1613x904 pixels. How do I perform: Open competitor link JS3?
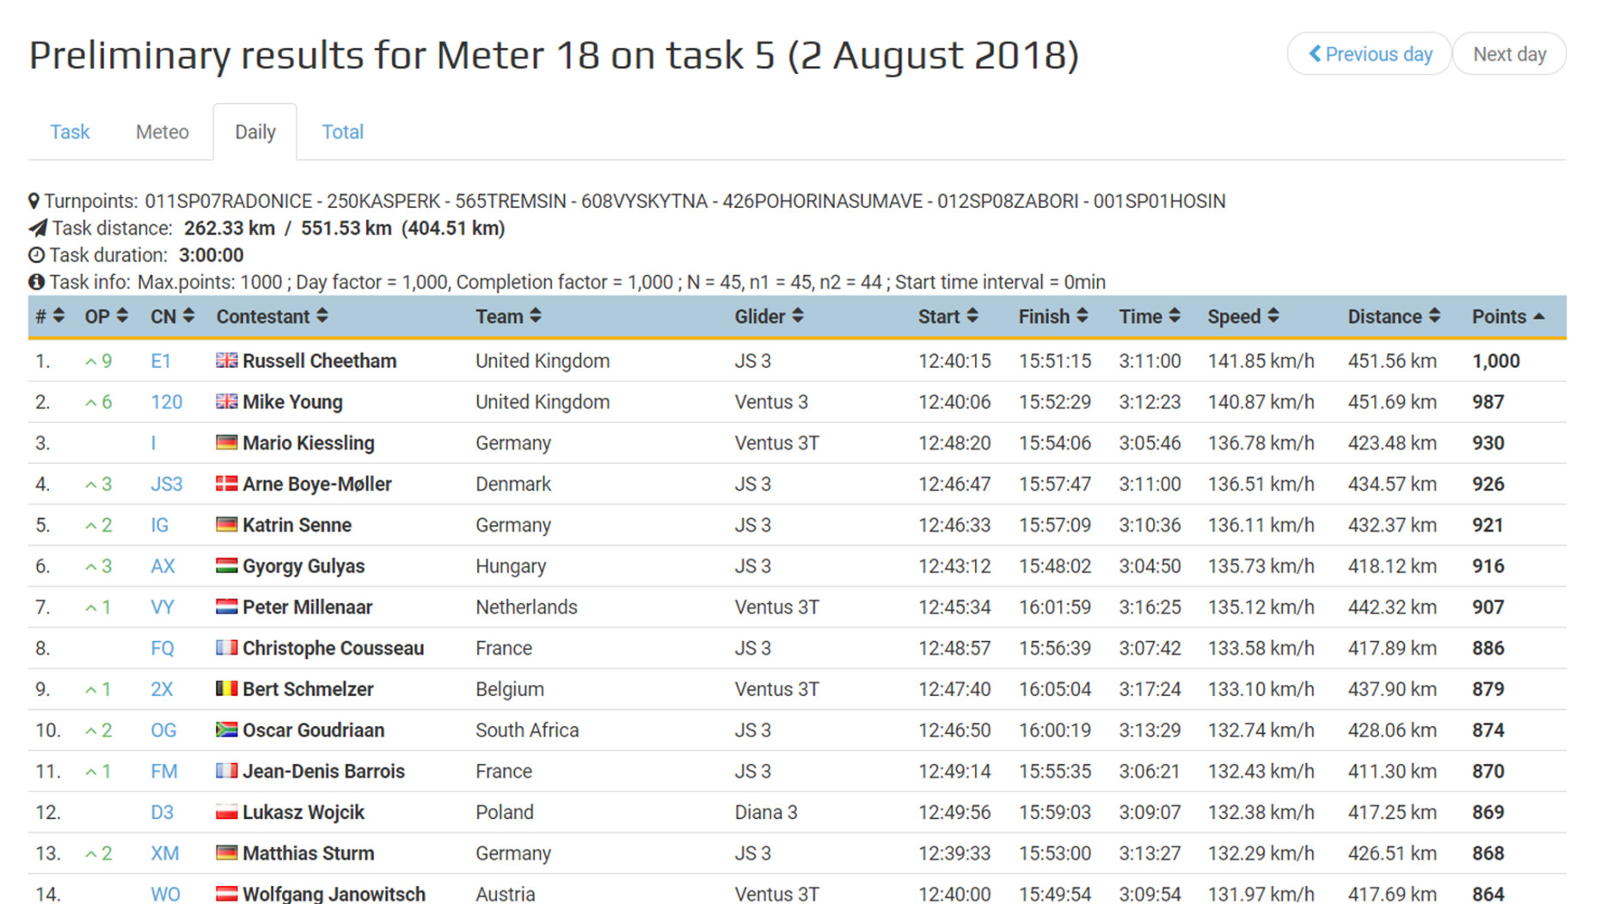coord(167,484)
